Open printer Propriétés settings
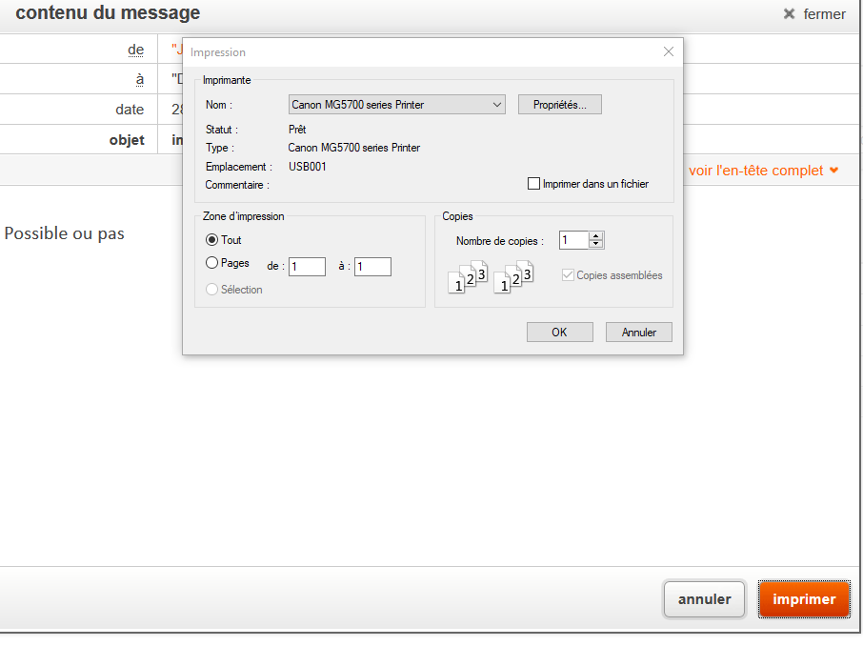This screenshot has width=863, height=646. [560, 105]
